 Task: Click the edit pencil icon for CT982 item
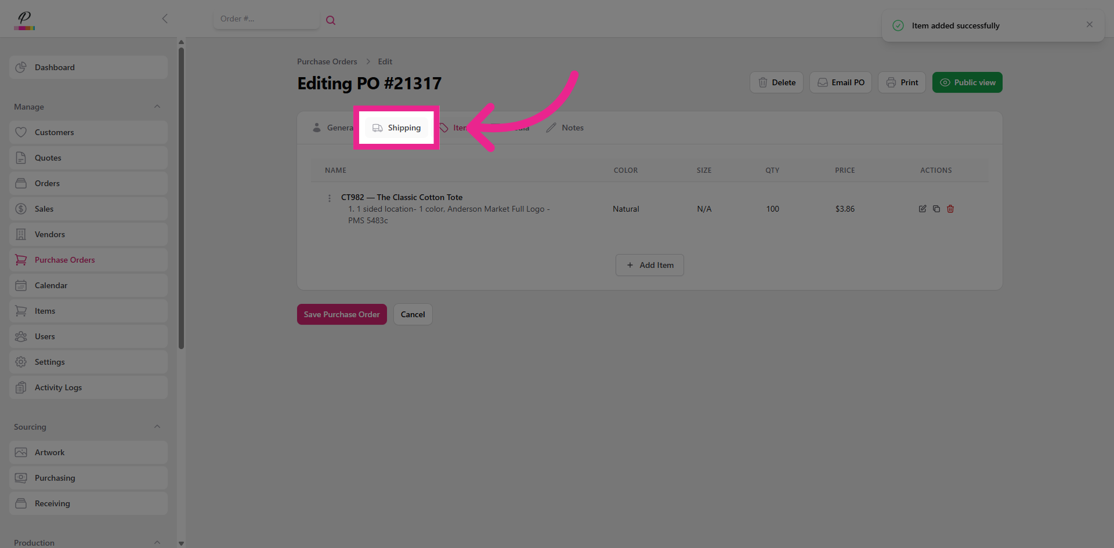pos(922,209)
